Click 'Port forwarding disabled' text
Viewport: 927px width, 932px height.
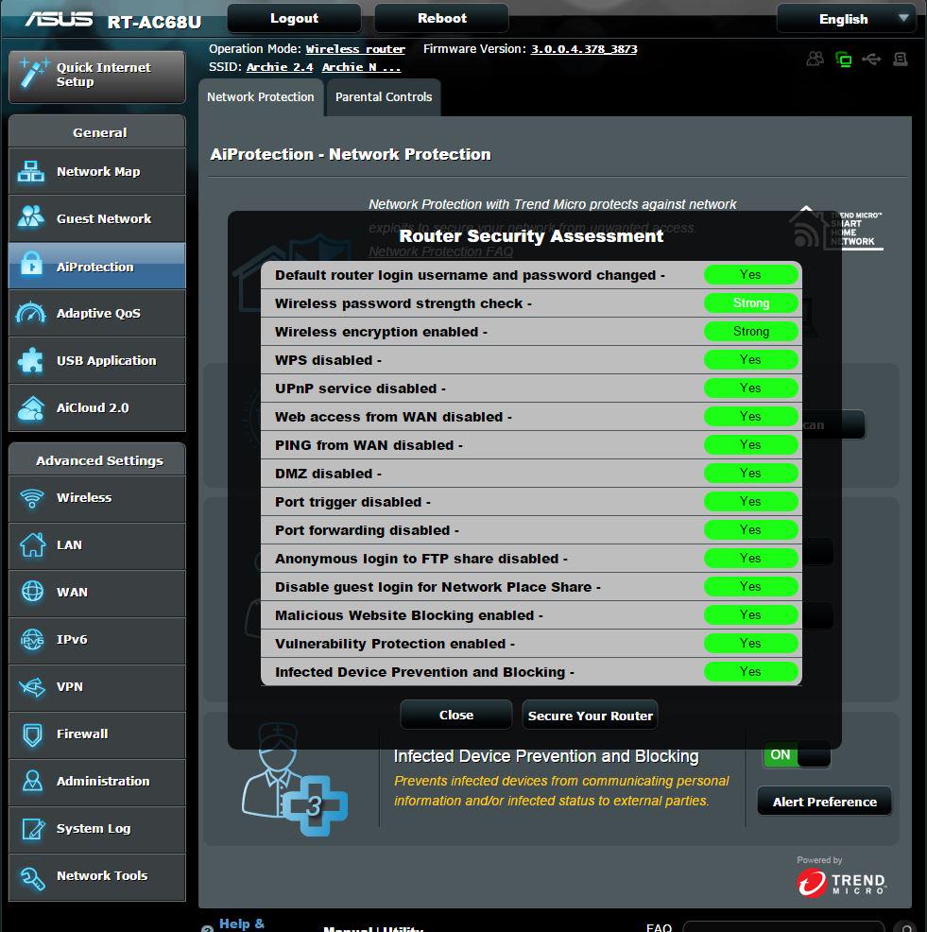[363, 530]
